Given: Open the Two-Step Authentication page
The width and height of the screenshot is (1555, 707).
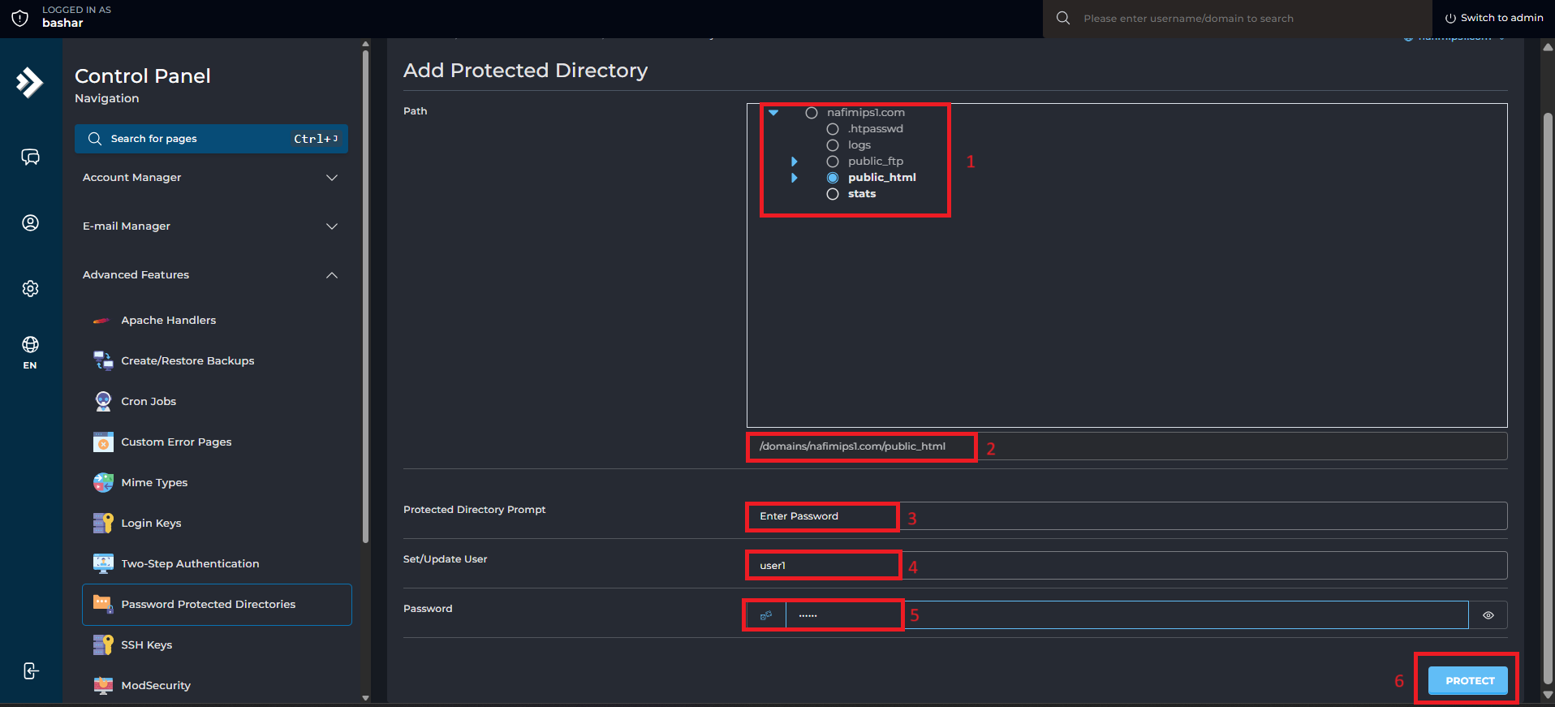Looking at the screenshot, I should tap(190, 563).
